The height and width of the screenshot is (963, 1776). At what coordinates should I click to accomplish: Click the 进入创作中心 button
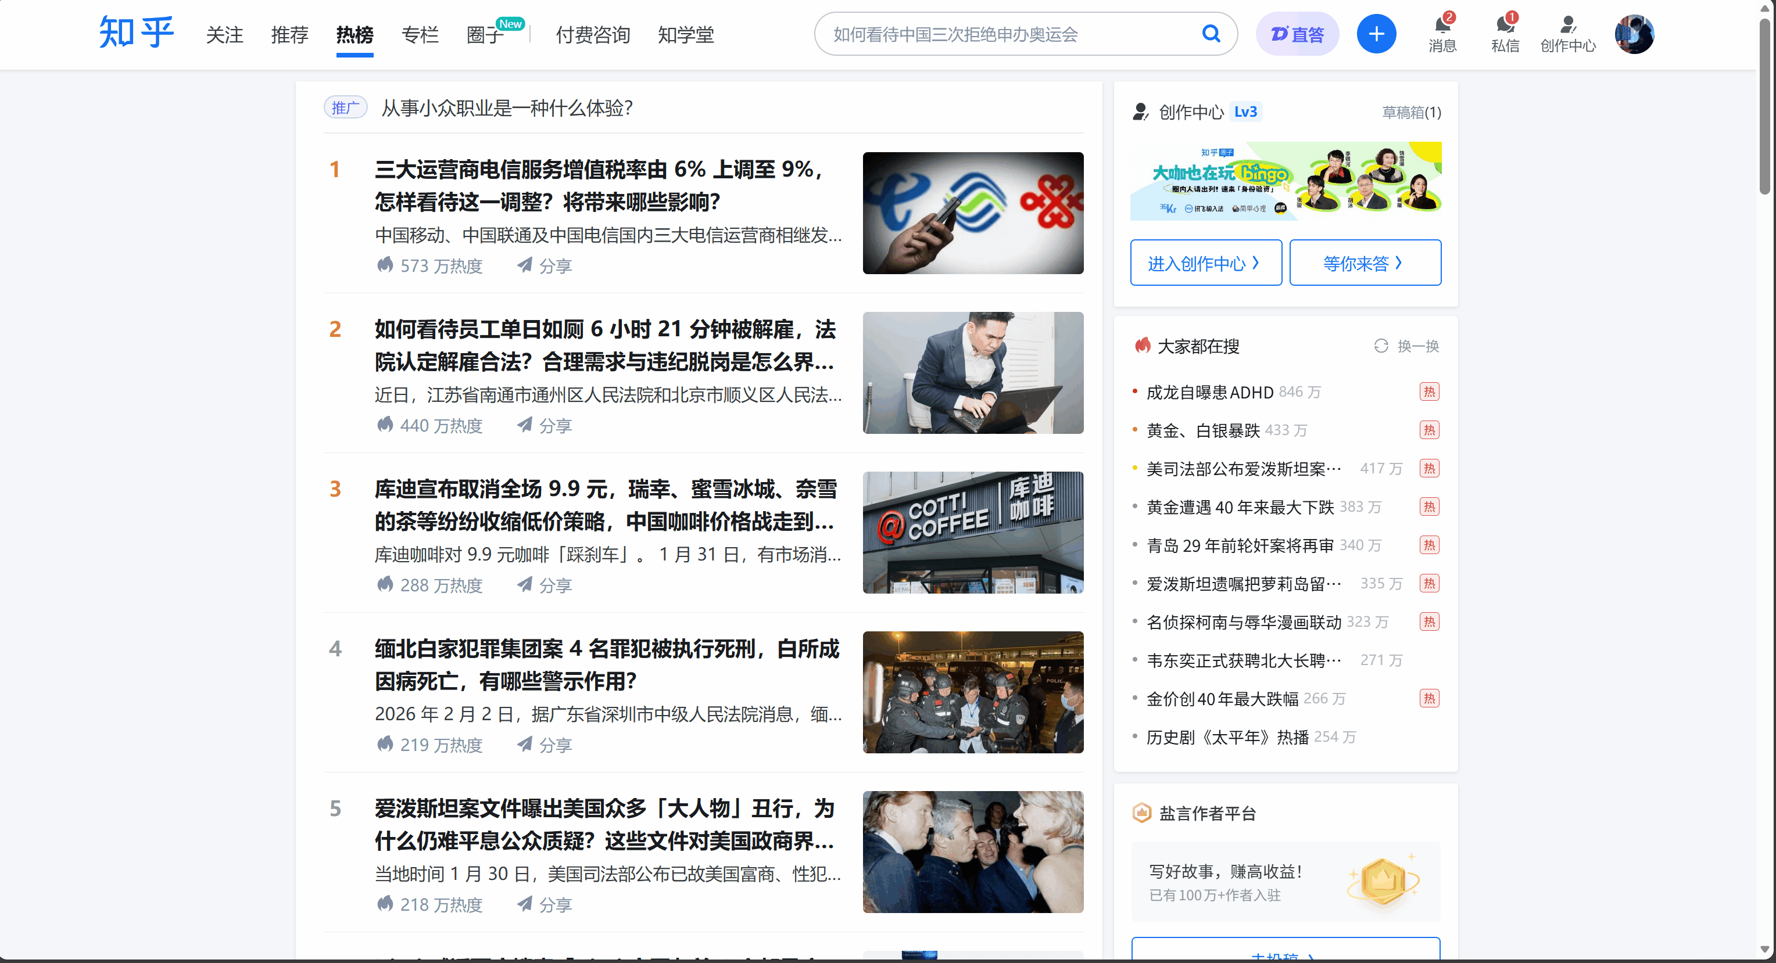[1205, 263]
